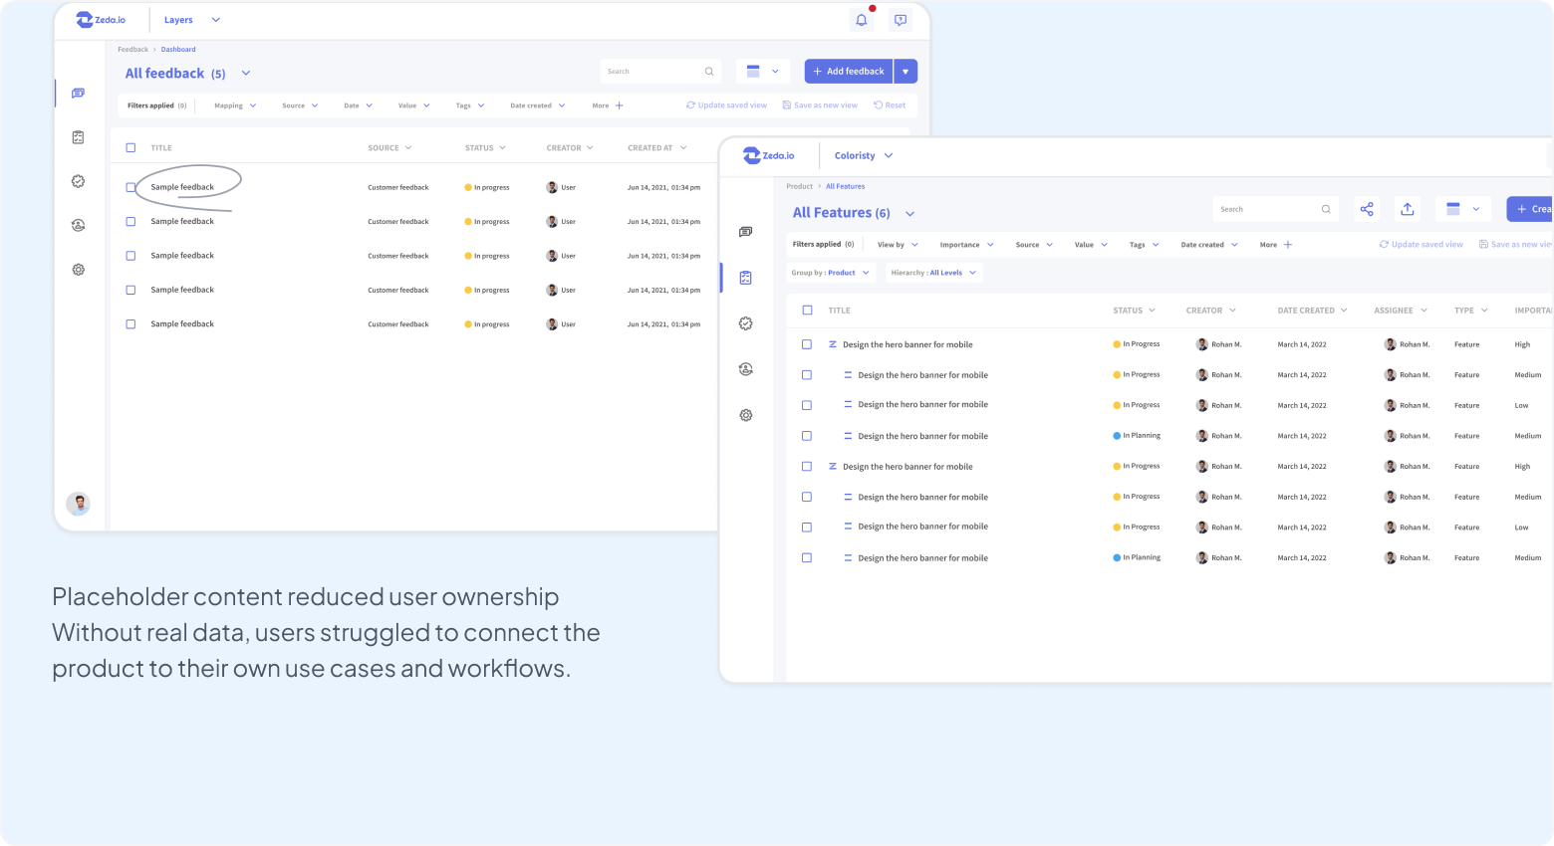This screenshot has height=846, width=1554.
Task: Check the first Sample feedback row checkbox
Action: click(x=130, y=187)
